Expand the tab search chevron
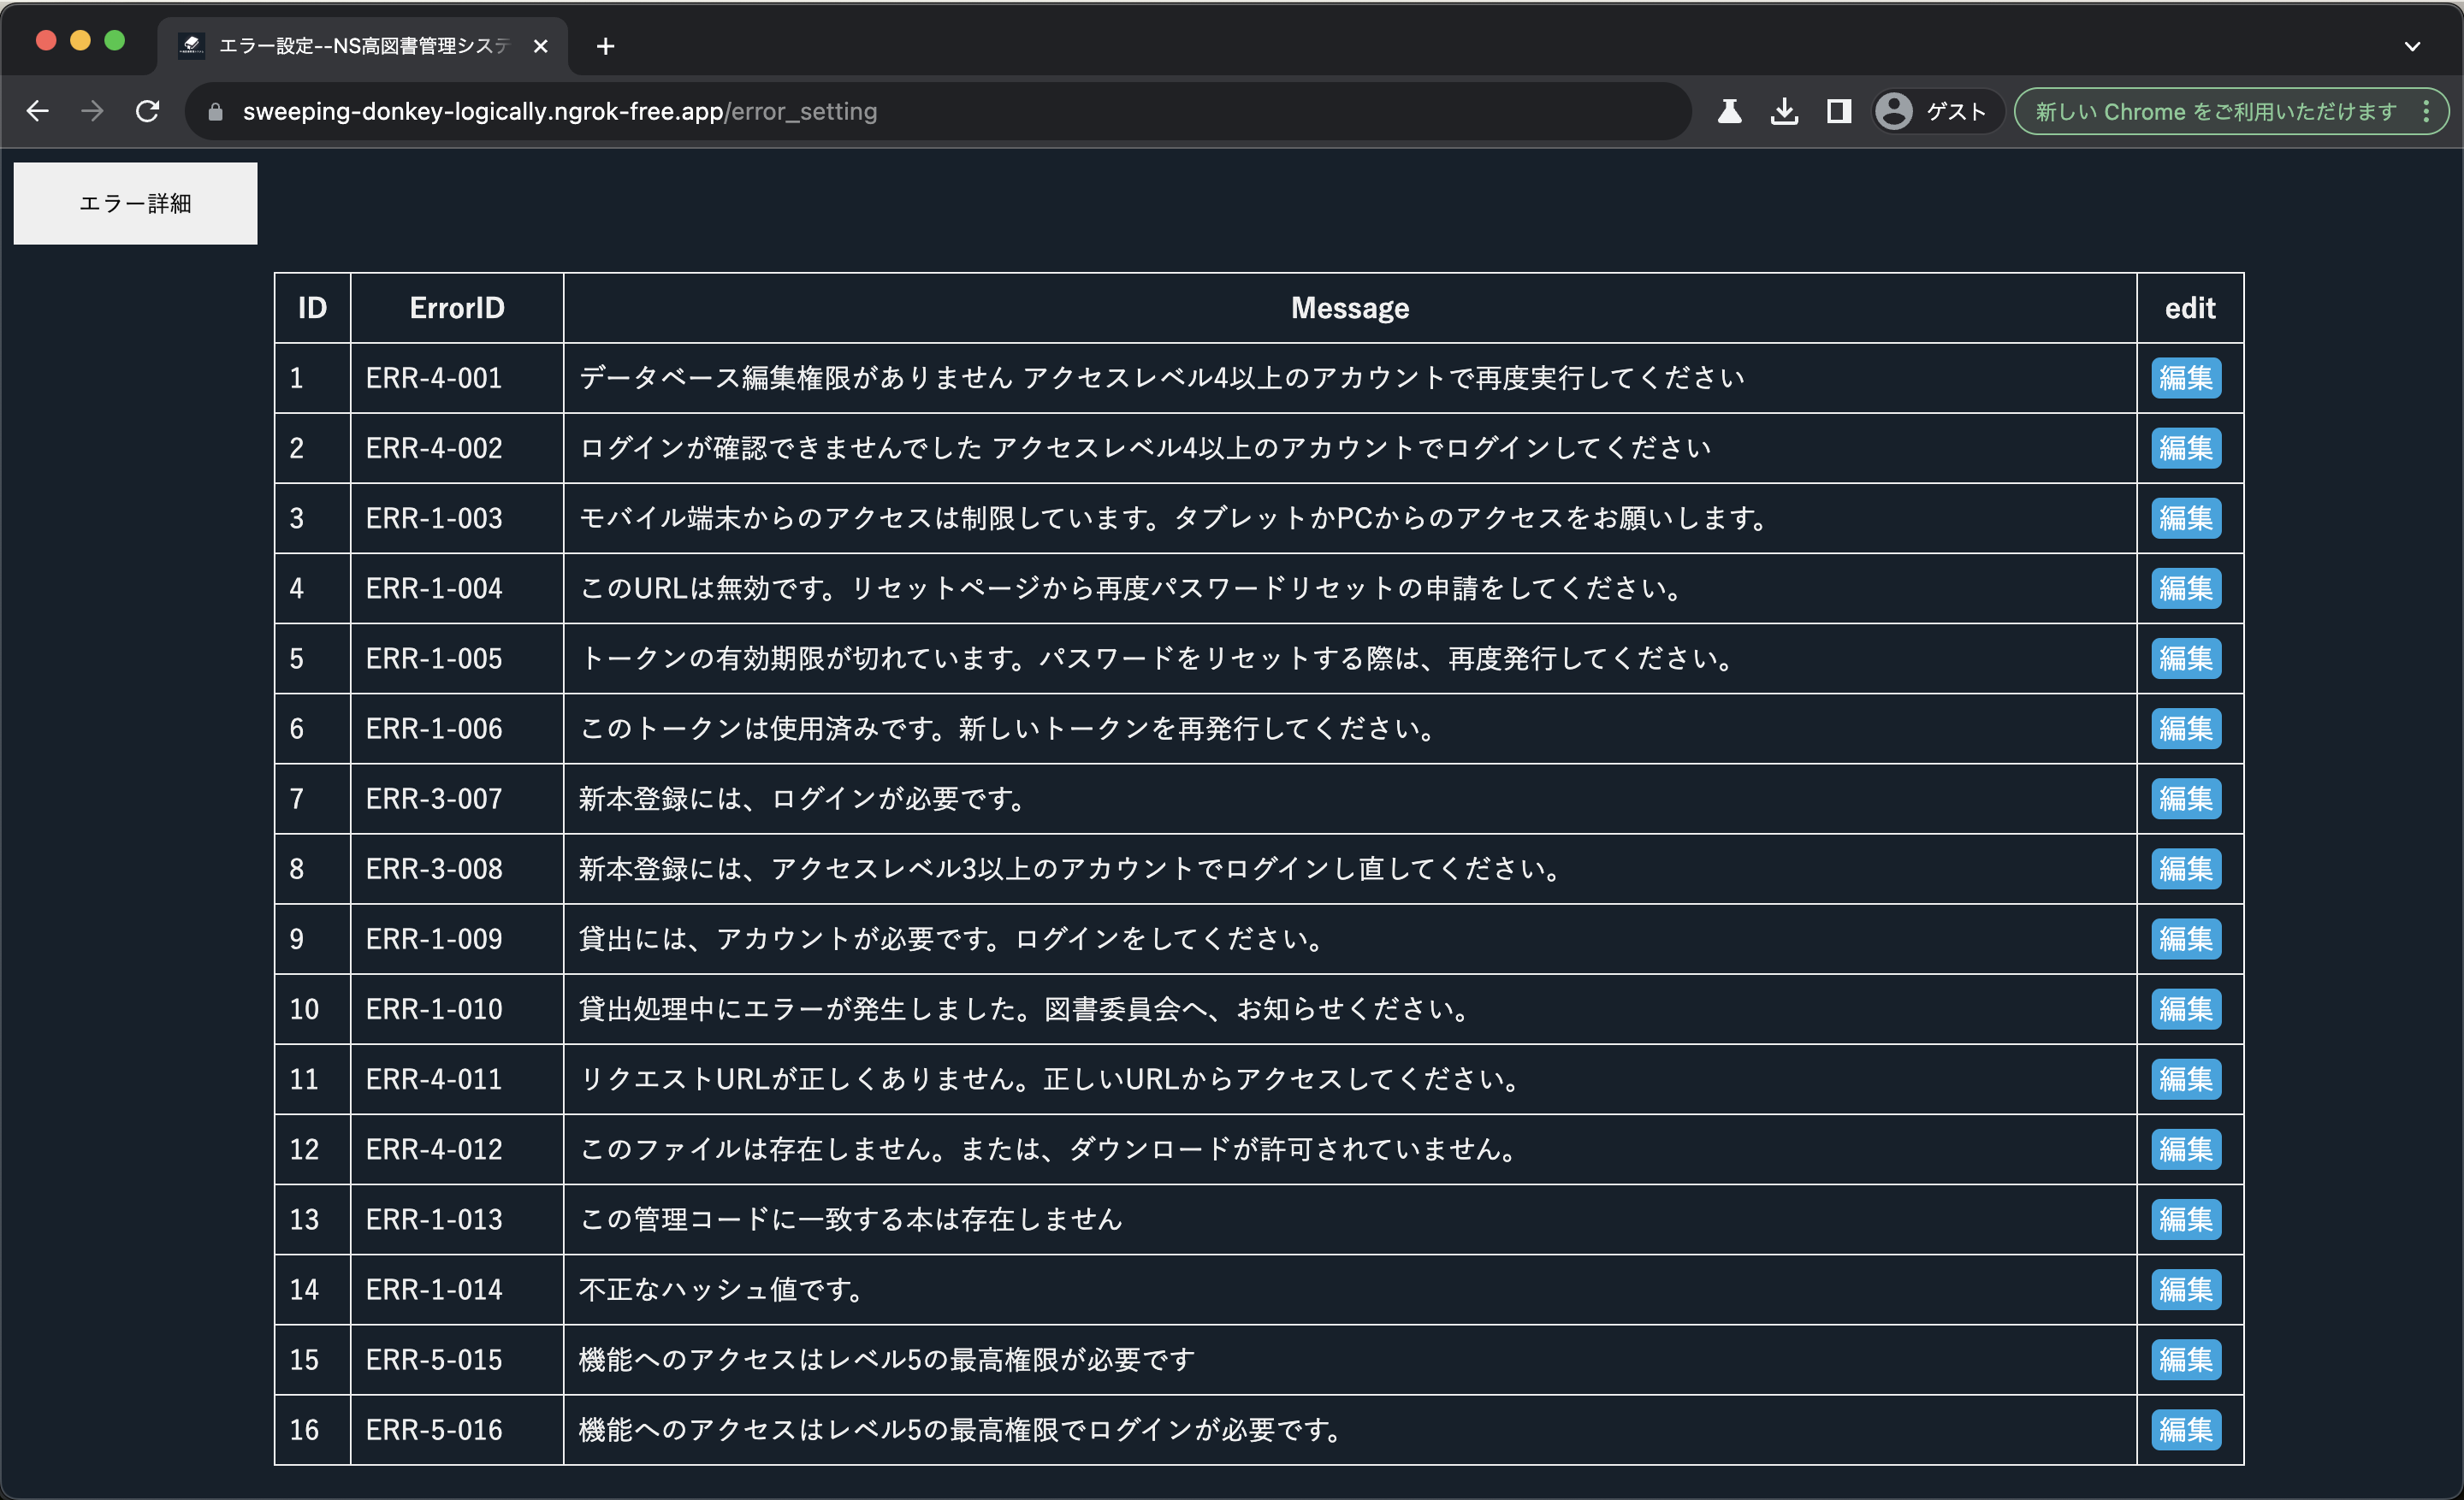This screenshot has width=2464, height=1500. click(x=2412, y=46)
